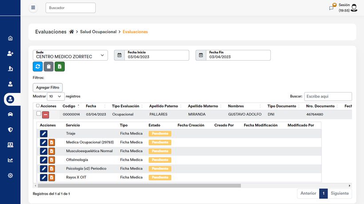
Task: Toggle the hamburger menu button
Action: pyautogui.click(x=33, y=8)
